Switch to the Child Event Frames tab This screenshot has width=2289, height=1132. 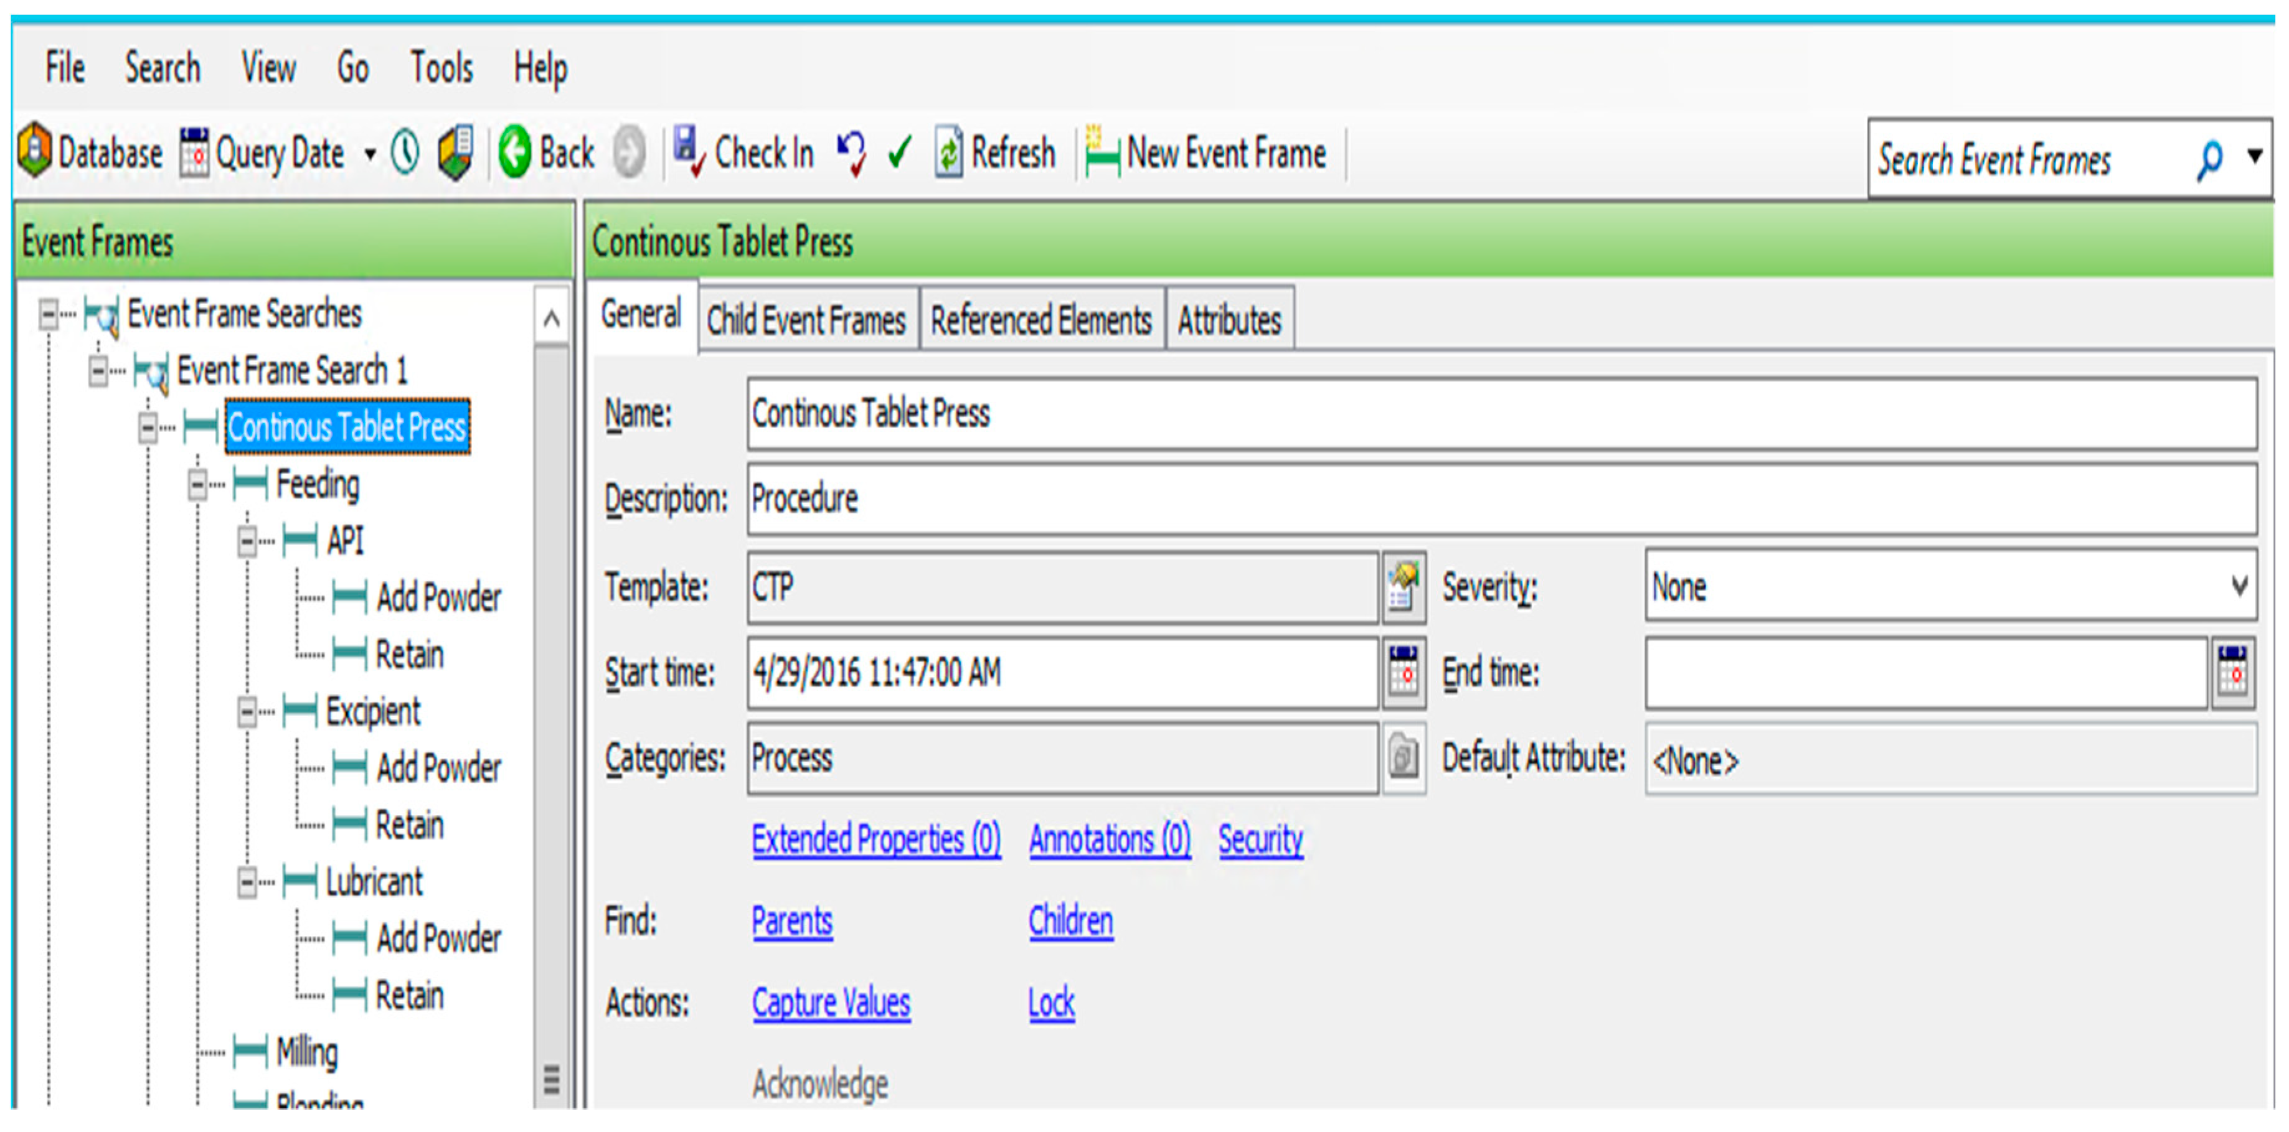click(x=806, y=320)
